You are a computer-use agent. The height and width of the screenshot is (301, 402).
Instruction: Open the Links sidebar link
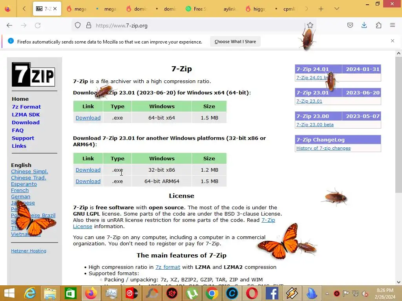[x=19, y=146]
